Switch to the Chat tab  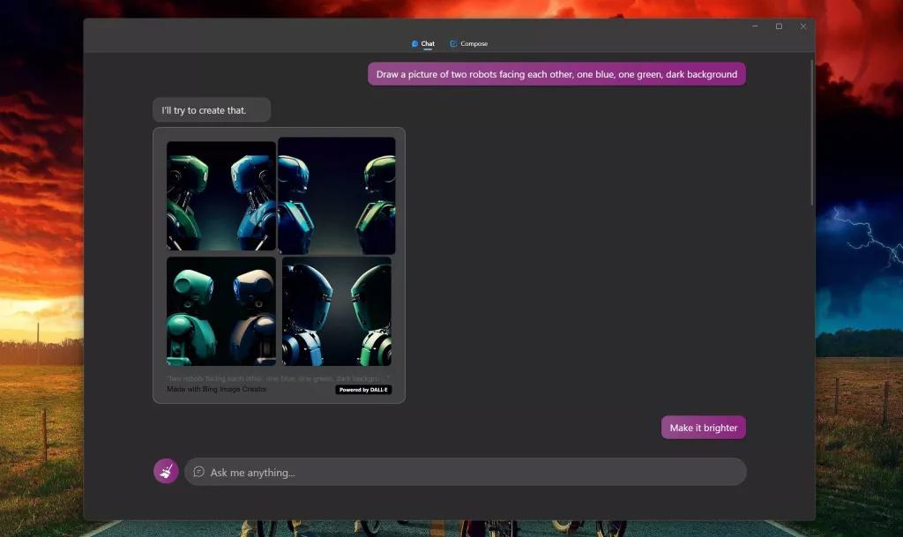coord(423,44)
